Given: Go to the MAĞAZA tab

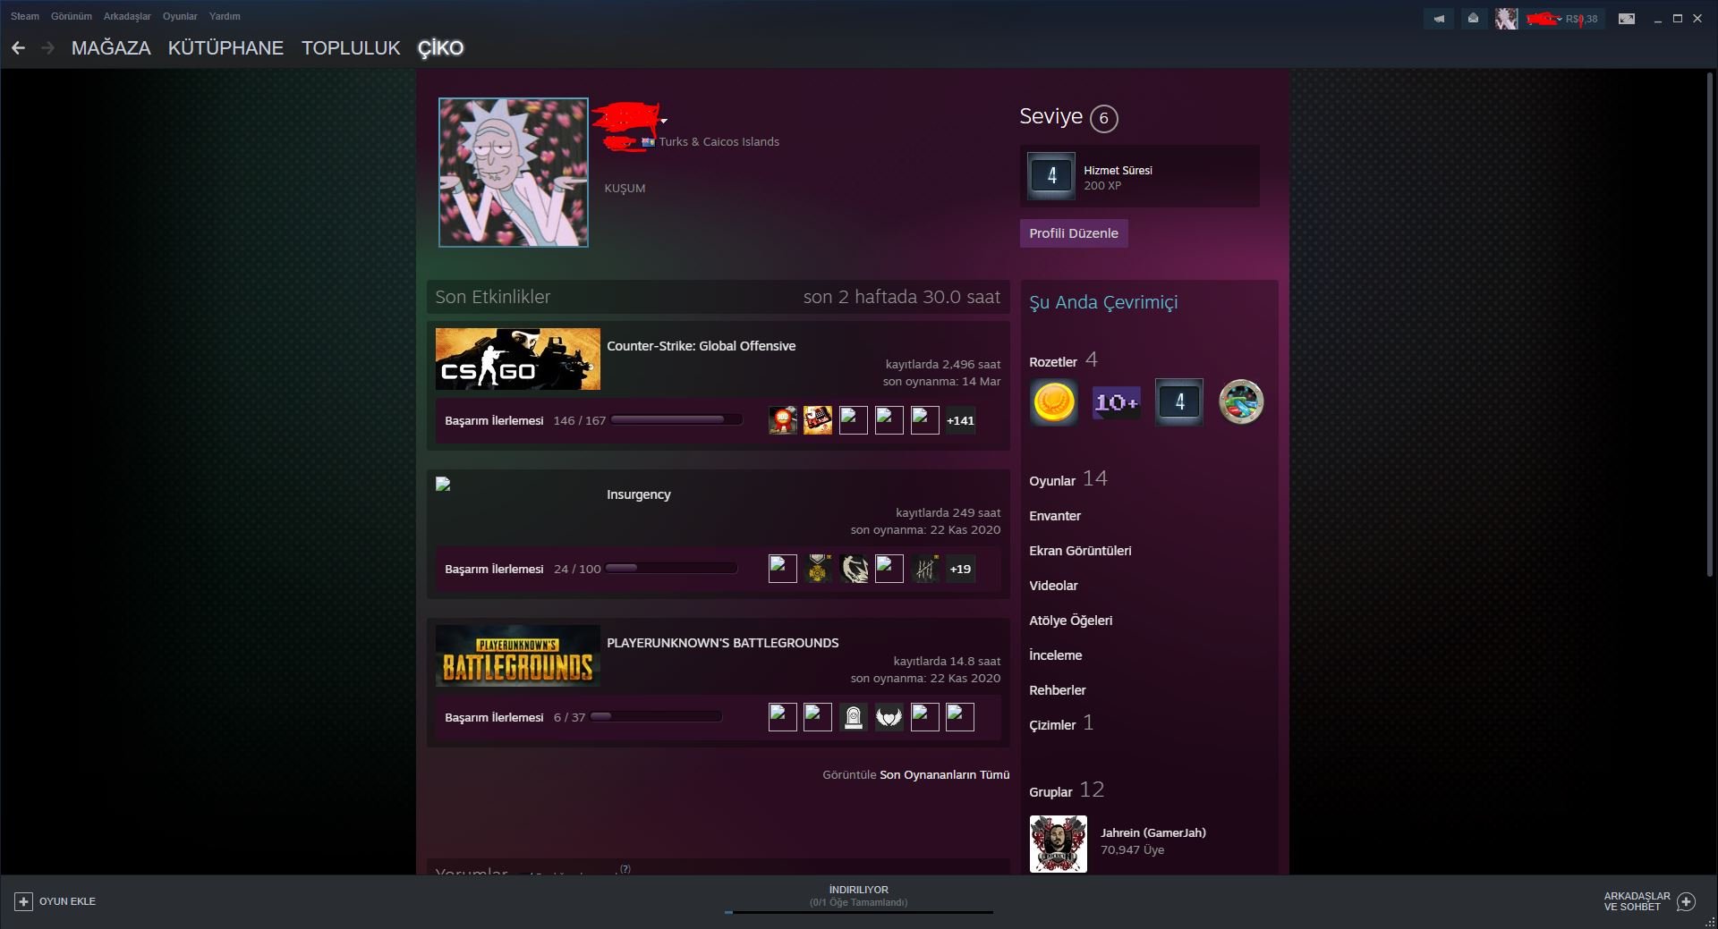Looking at the screenshot, I should [x=111, y=48].
